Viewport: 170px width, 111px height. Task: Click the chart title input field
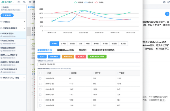click(x=89, y=64)
